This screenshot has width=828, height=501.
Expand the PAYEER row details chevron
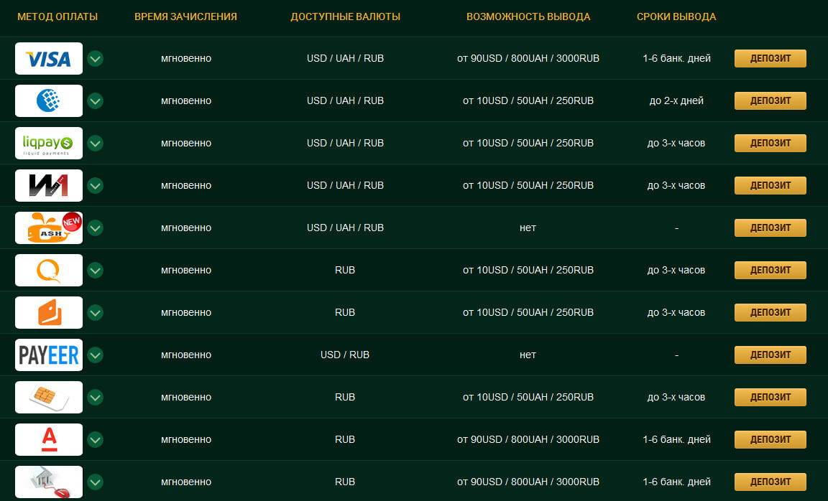click(x=95, y=355)
